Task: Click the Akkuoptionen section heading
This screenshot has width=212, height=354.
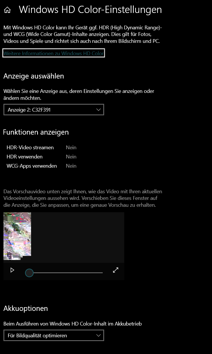Action: (x=26, y=308)
